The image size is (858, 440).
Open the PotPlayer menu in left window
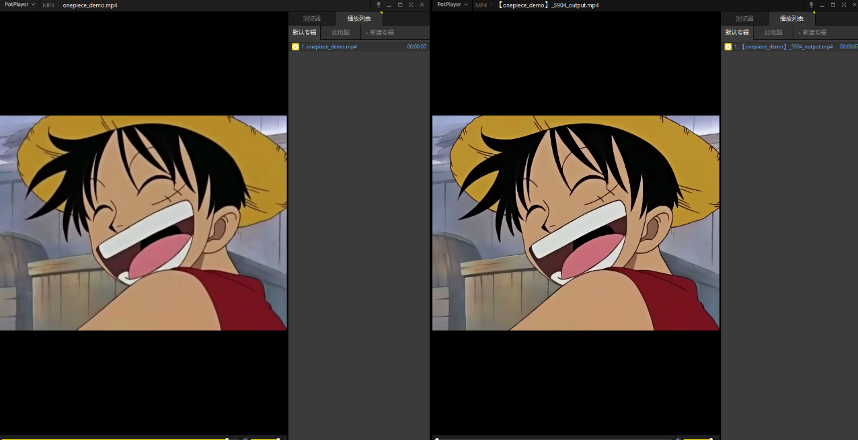point(19,5)
